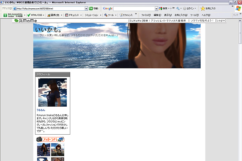The height and width of the screenshot is (161, 242).
Task: Click the ログイン login indicator on Google toolbar
Action: pyautogui.click(x=188, y=8)
